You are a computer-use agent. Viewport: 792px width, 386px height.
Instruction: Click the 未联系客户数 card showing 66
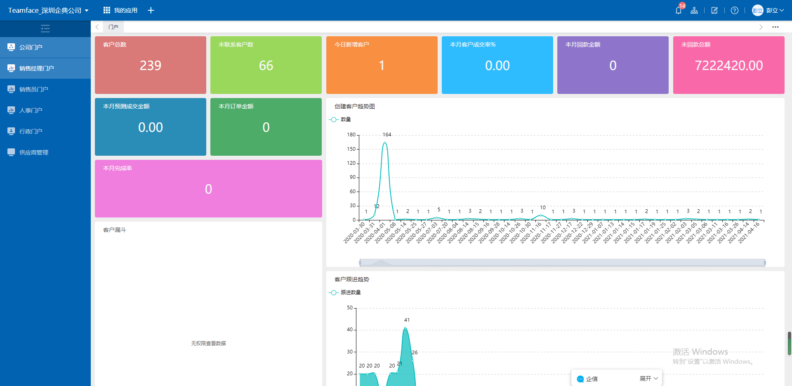(x=266, y=65)
